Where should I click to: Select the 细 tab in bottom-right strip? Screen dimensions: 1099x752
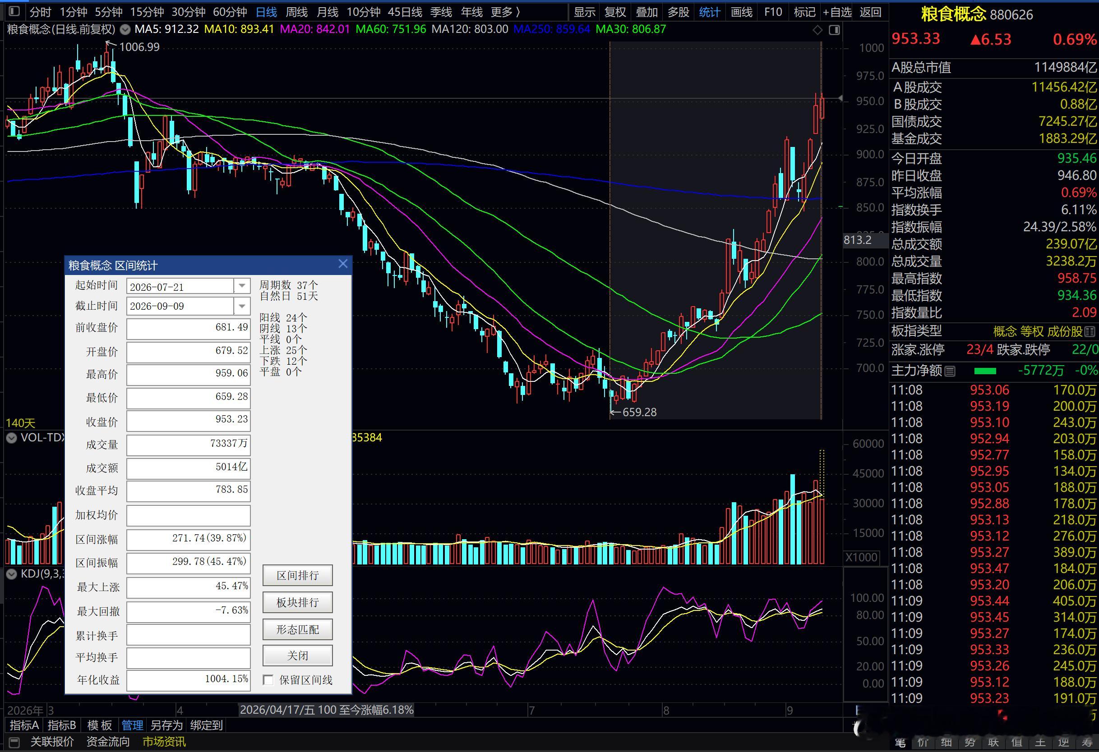point(946,743)
